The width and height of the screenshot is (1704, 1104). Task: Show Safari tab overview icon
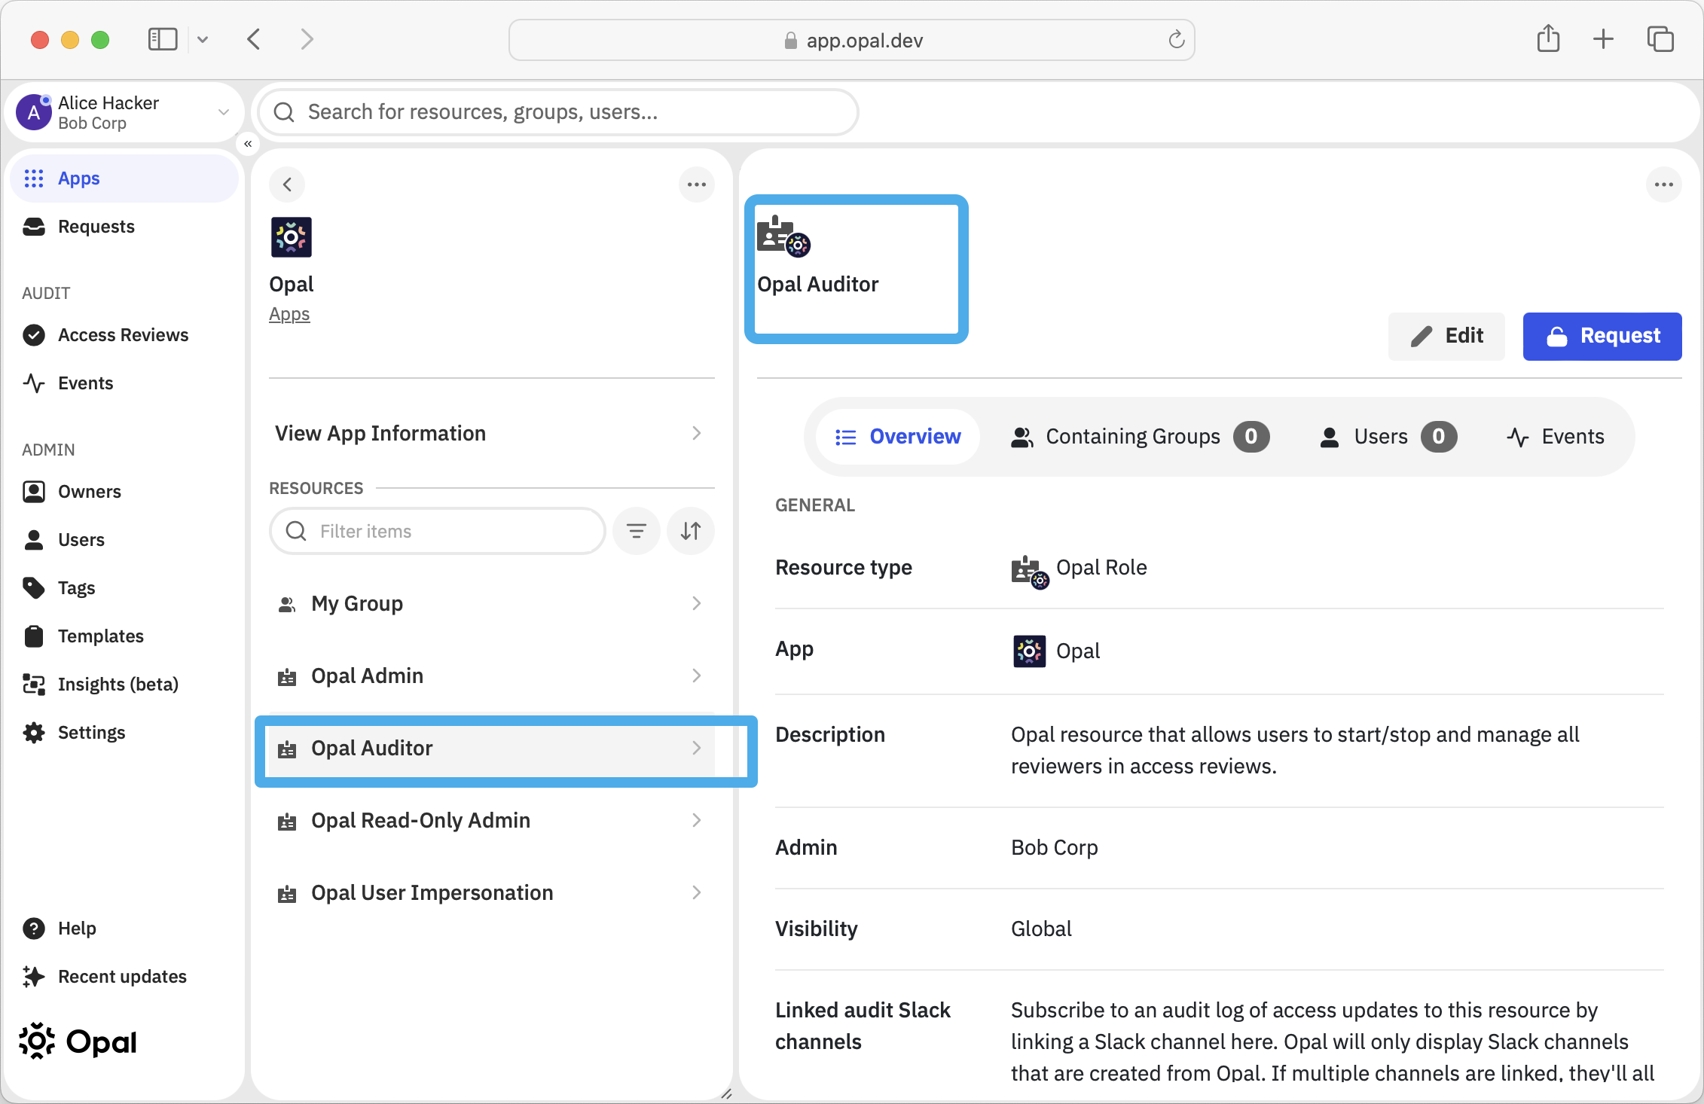tap(1660, 39)
